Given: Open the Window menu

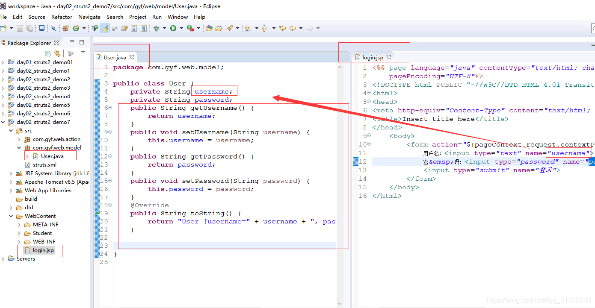Looking at the screenshot, I should pos(178,17).
